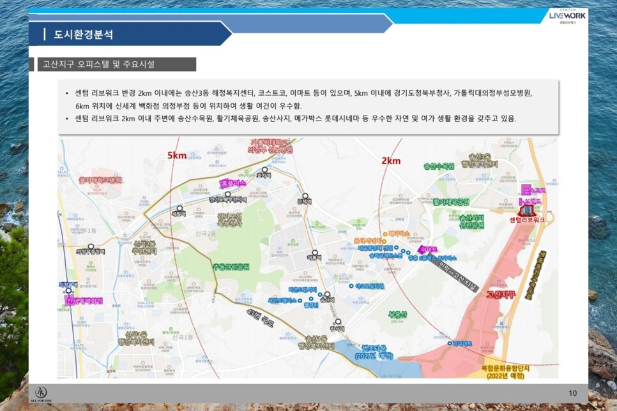Click the 활기체육공원 label
617x411 pixels.
[x=452, y=202]
